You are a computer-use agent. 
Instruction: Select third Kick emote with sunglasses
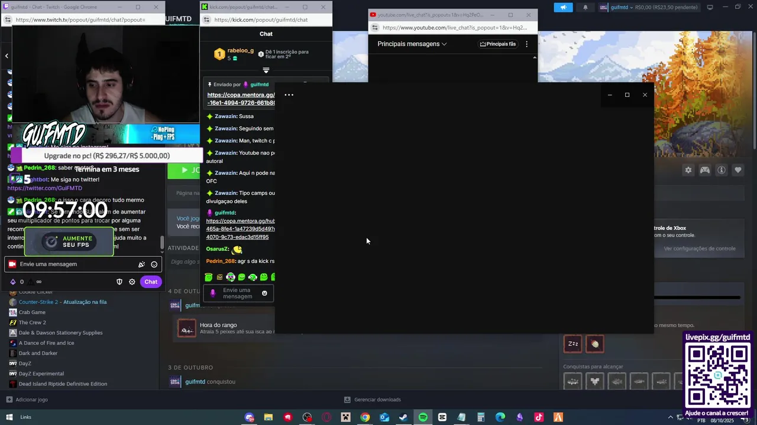pyautogui.click(x=231, y=277)
